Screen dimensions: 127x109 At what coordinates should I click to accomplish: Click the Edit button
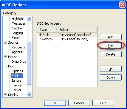coord(111,46)
